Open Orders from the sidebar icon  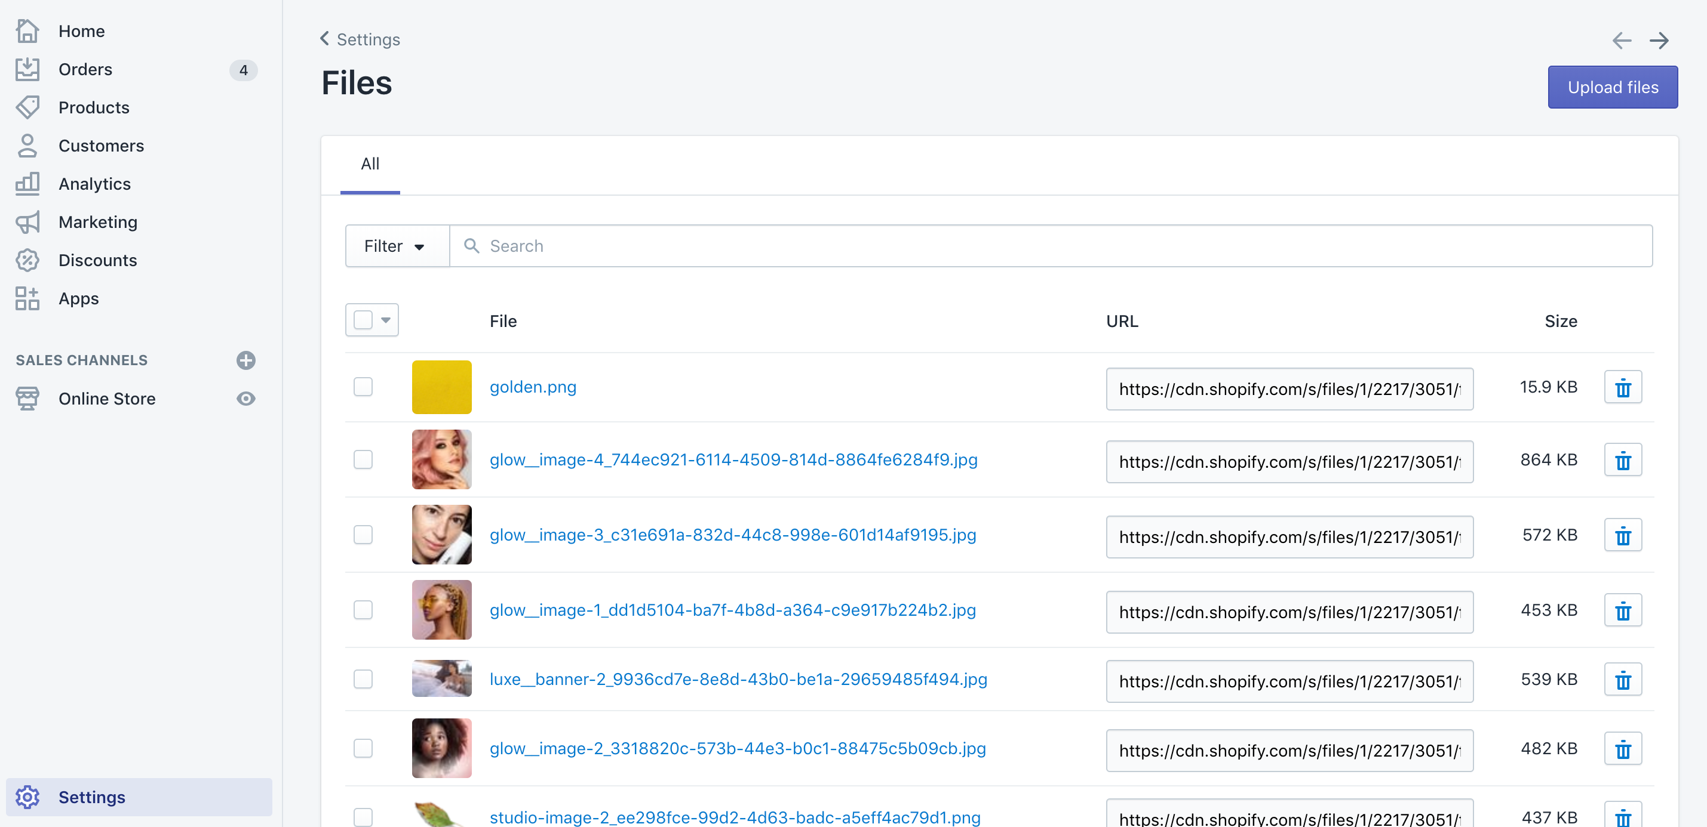click(27, 70)
